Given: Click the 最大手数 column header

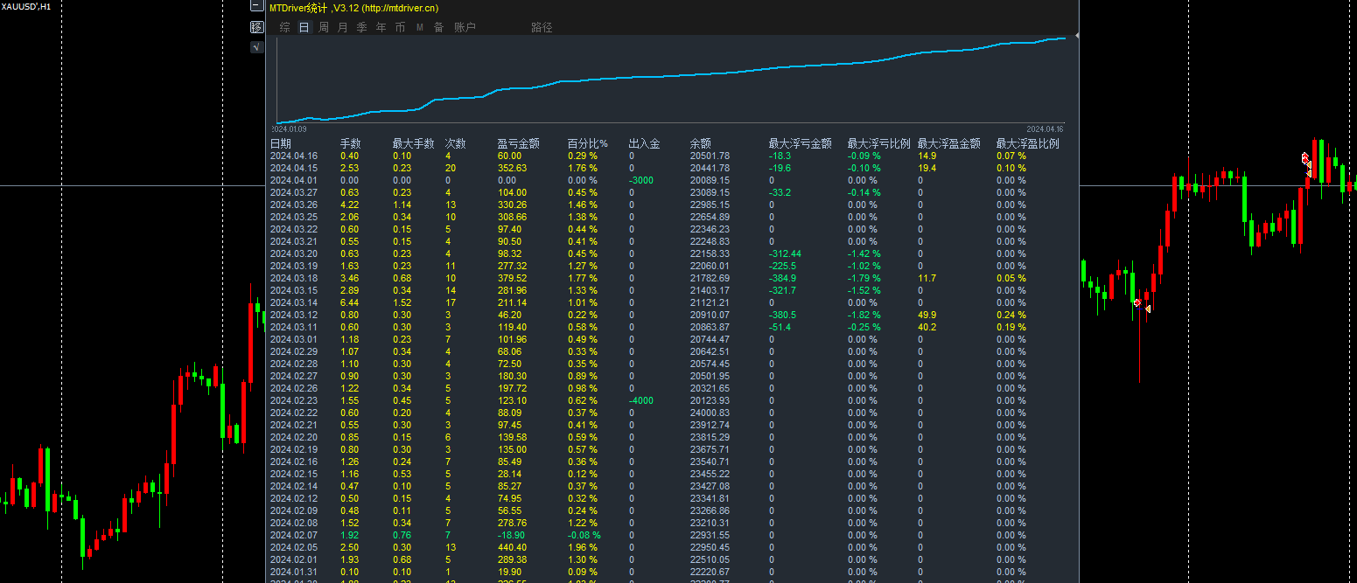Looking at the screenshot, I should (414, 143).
